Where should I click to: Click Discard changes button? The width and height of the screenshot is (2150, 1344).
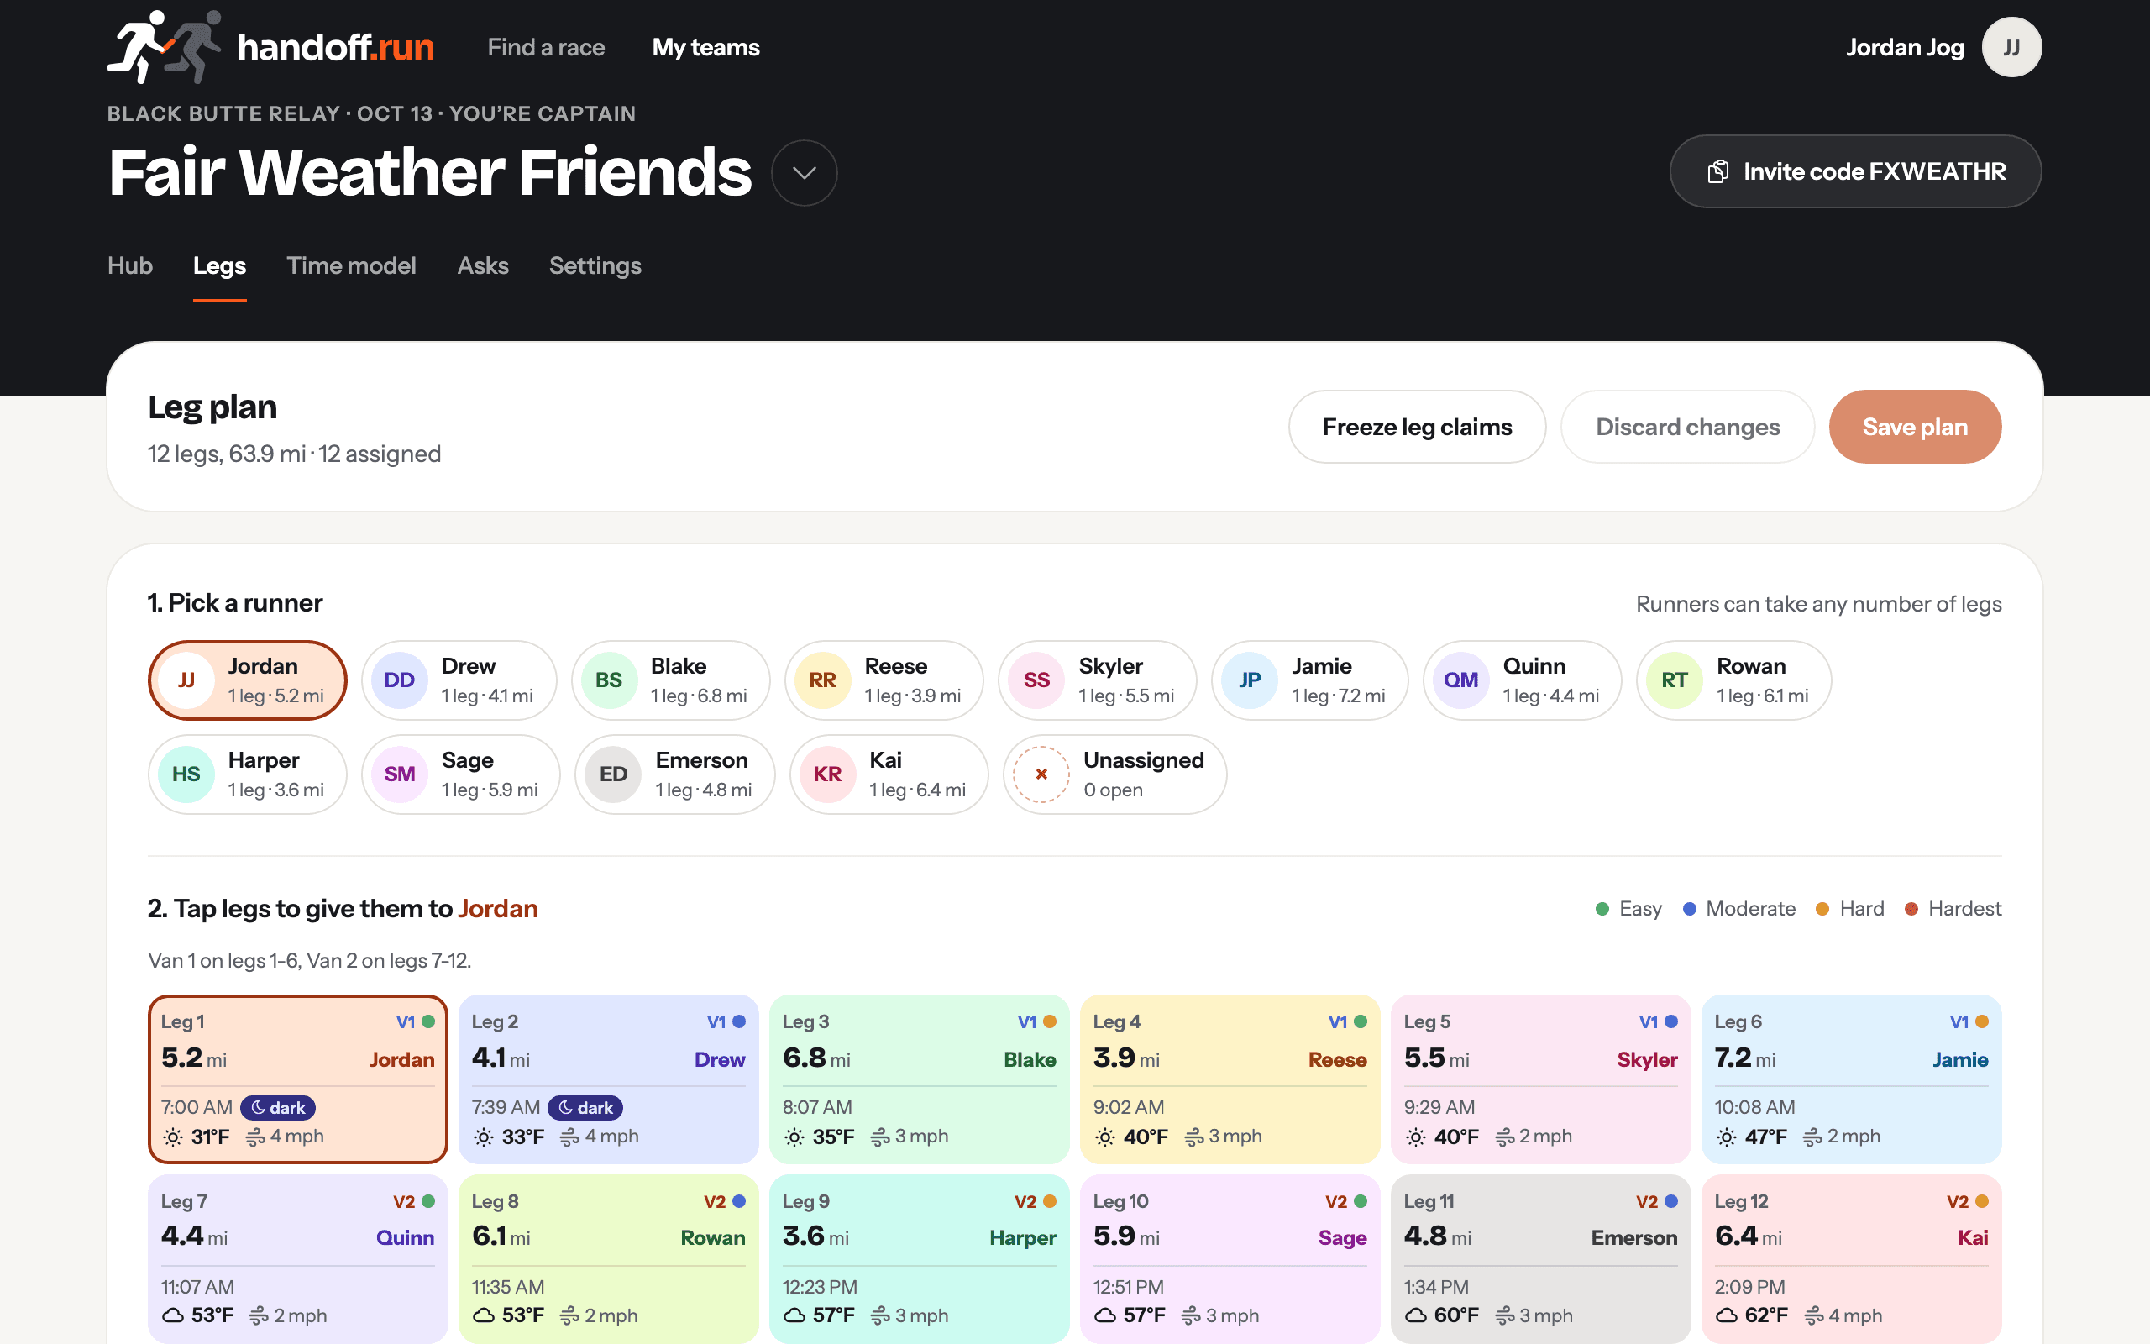click(x=1687, y=427)
